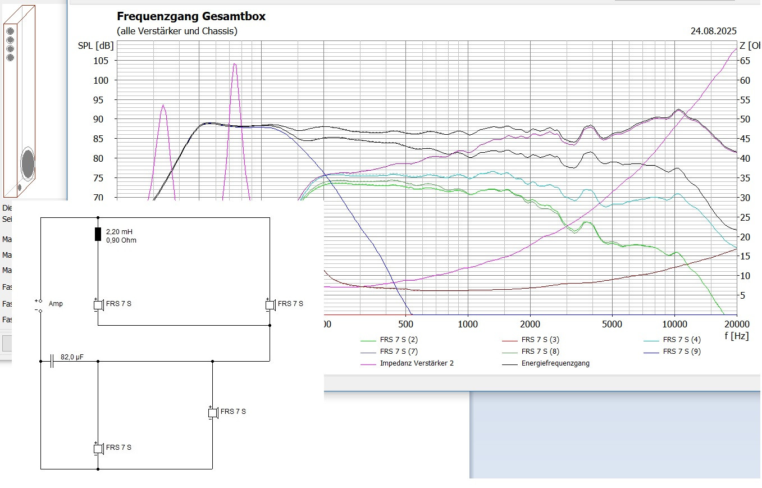The height and width of the screenshot is (488, 762).
Task: Click the partially hidden button at the left edge
Action: pyautogui.click(x=7, y=343)
